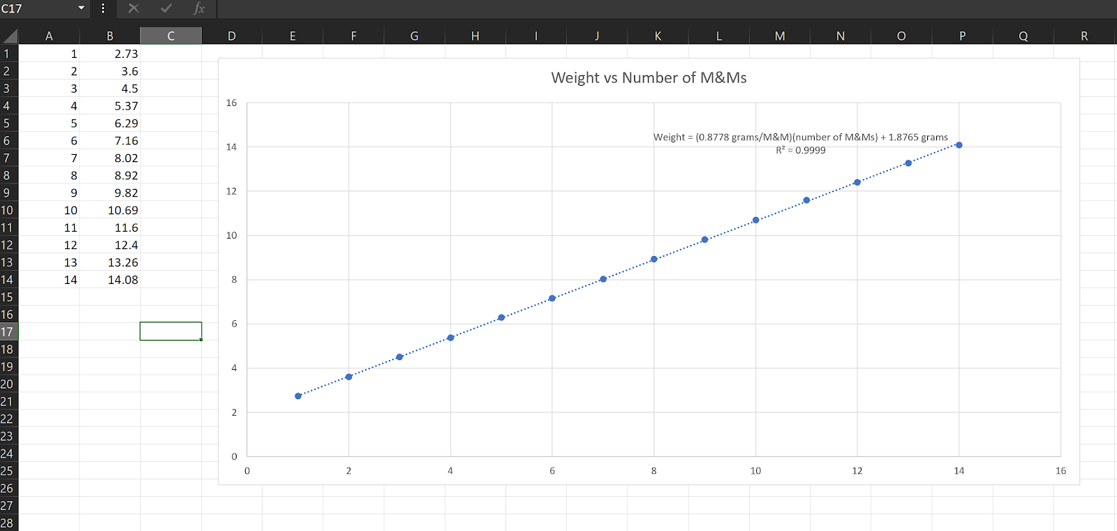Click the data point at x=1
1117x531 pixels.
pyautogui.click(x=298, y=396)
